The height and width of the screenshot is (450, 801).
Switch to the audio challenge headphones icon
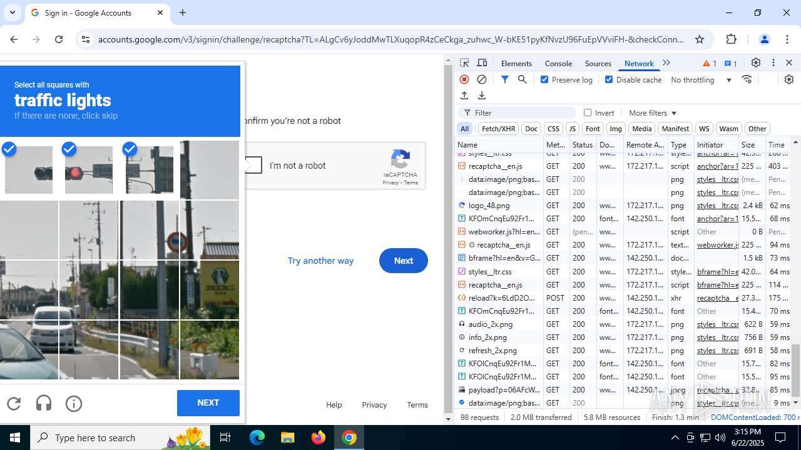(44, 404)
